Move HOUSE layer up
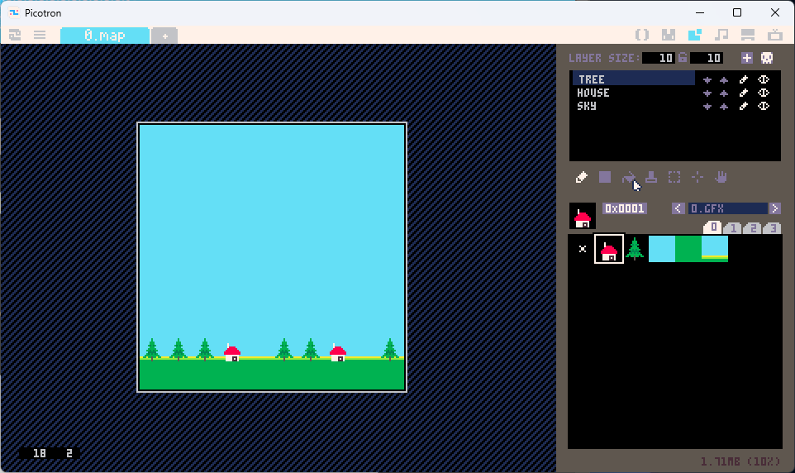Viewport: 795px width, 473px height. coord(724,93)
